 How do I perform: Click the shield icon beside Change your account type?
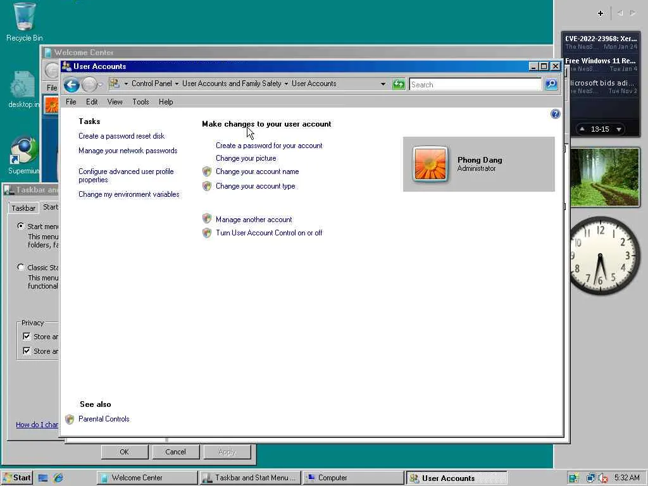pyautogui.click(x=207, y=186)
